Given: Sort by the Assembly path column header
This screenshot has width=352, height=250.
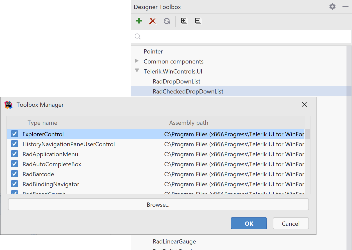Looking at the screenshot, I should [189, 123].
